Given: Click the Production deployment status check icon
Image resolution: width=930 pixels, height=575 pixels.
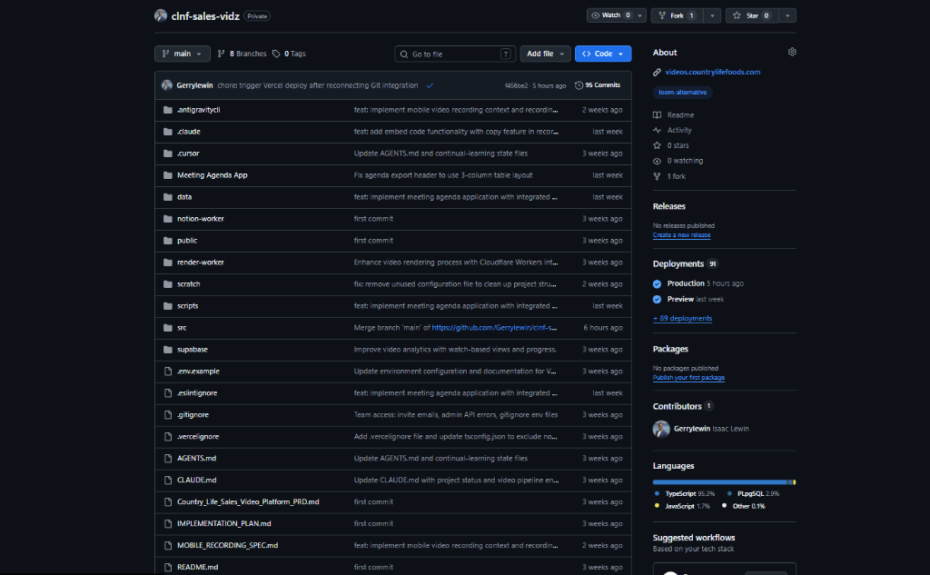Looking at the screenshot, I should (x=658, y=284).
